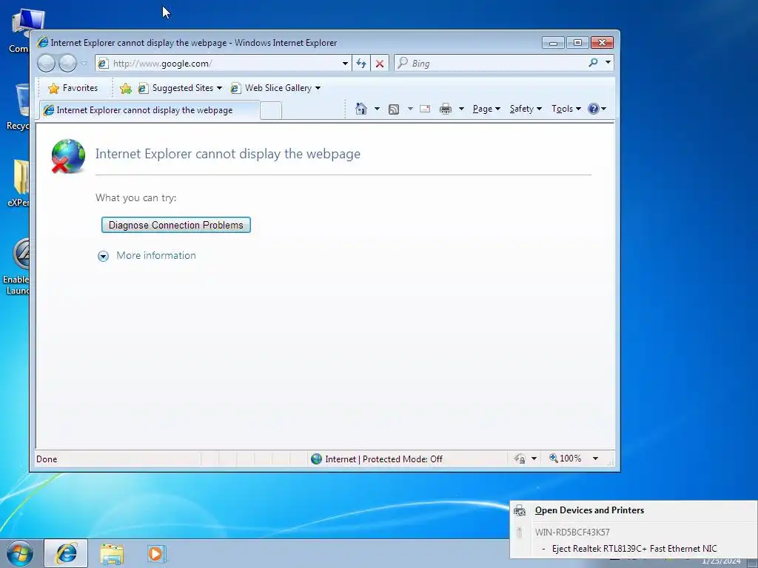Expand the address bar autocomplete dropdown

(345, 64)
